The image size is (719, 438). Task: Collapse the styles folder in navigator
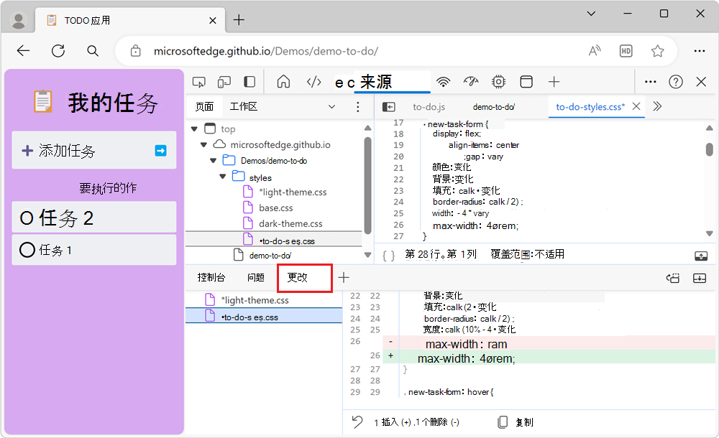point(222,177)
